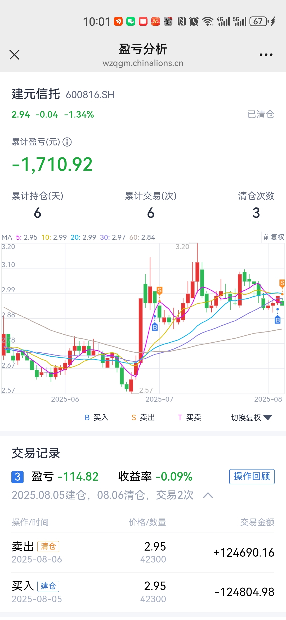The height and width of the screenshot is (620, 286).
Task: Tap the blue number 3 record badge
Action: pyautogui.click(x=17, y=477)
